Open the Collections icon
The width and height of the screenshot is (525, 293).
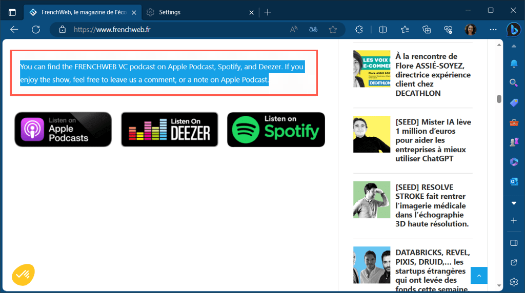pos(427,30)
